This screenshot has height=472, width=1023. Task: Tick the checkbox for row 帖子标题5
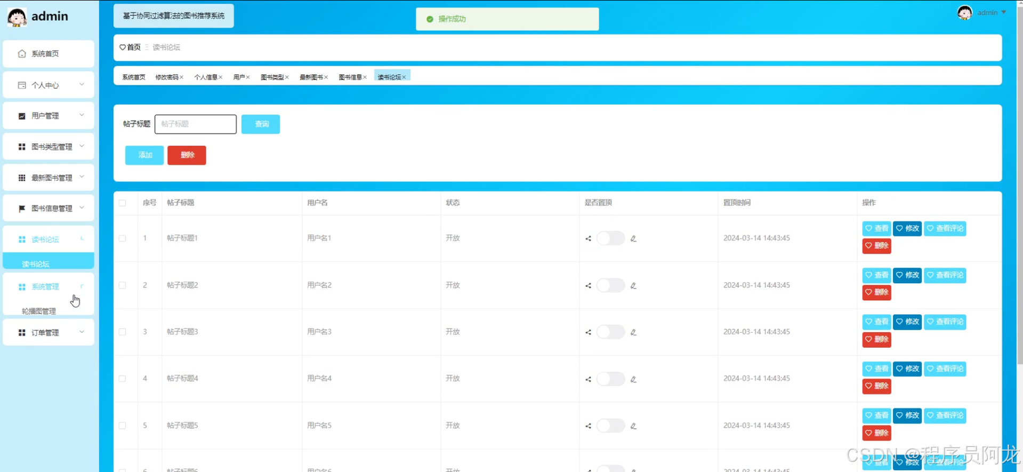pos(123,426)
